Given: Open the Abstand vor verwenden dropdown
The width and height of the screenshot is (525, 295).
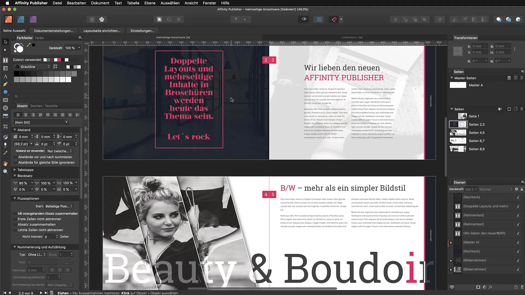Looking at the screenshot, I should [x=60, y=151].
